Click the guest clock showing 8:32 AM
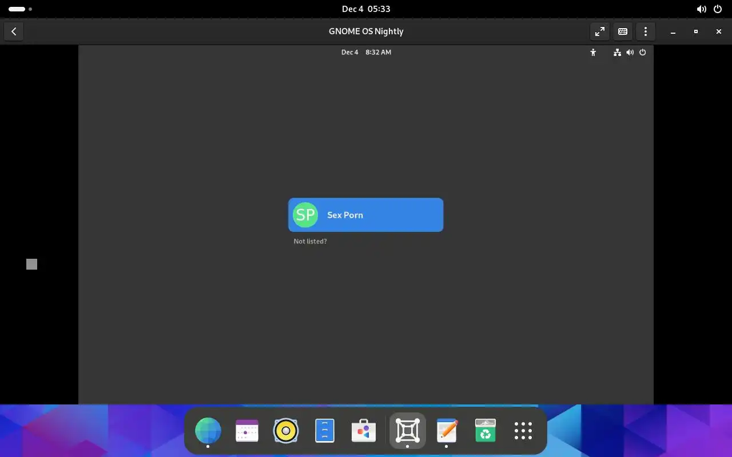The image size is (732, 457). point(379,52)
